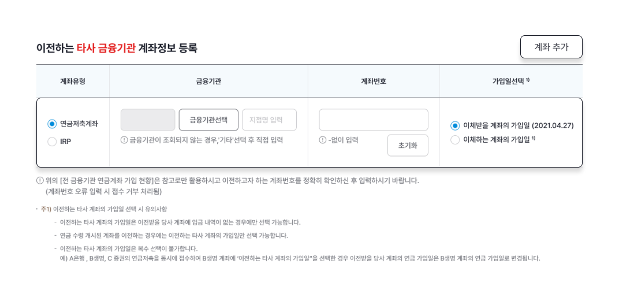Choose the IRP account type
Image resolution: width=619 pixels, height=301 pixels.
(x=52, y=142)
